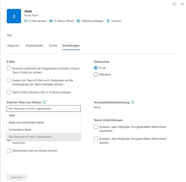Choose Vorhandene Gäste option
The image size is (186, 182).
click(x=44, y=130)
